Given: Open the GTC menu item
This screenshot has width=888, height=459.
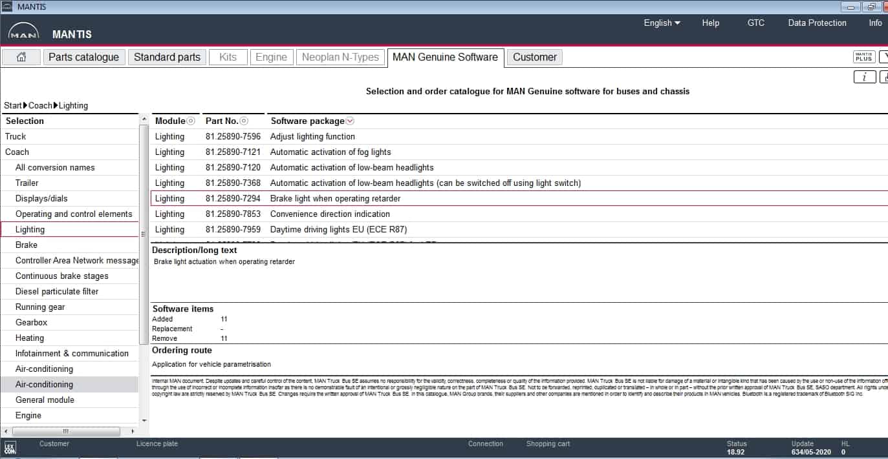Looking at the screenshot, I should click(x=755, y=23).
